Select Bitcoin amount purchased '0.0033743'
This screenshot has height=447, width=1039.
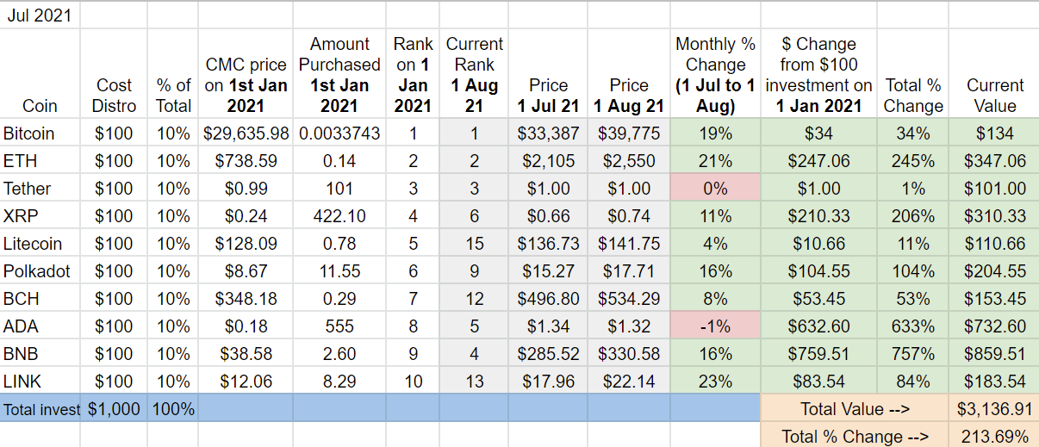(x=339, y=133)
